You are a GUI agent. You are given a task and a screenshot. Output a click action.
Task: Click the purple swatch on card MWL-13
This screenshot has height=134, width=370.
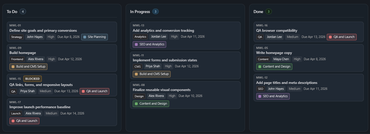tap(136, 44)
